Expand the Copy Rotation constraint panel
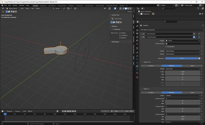The image size is (205, 125). coord(141,34)
